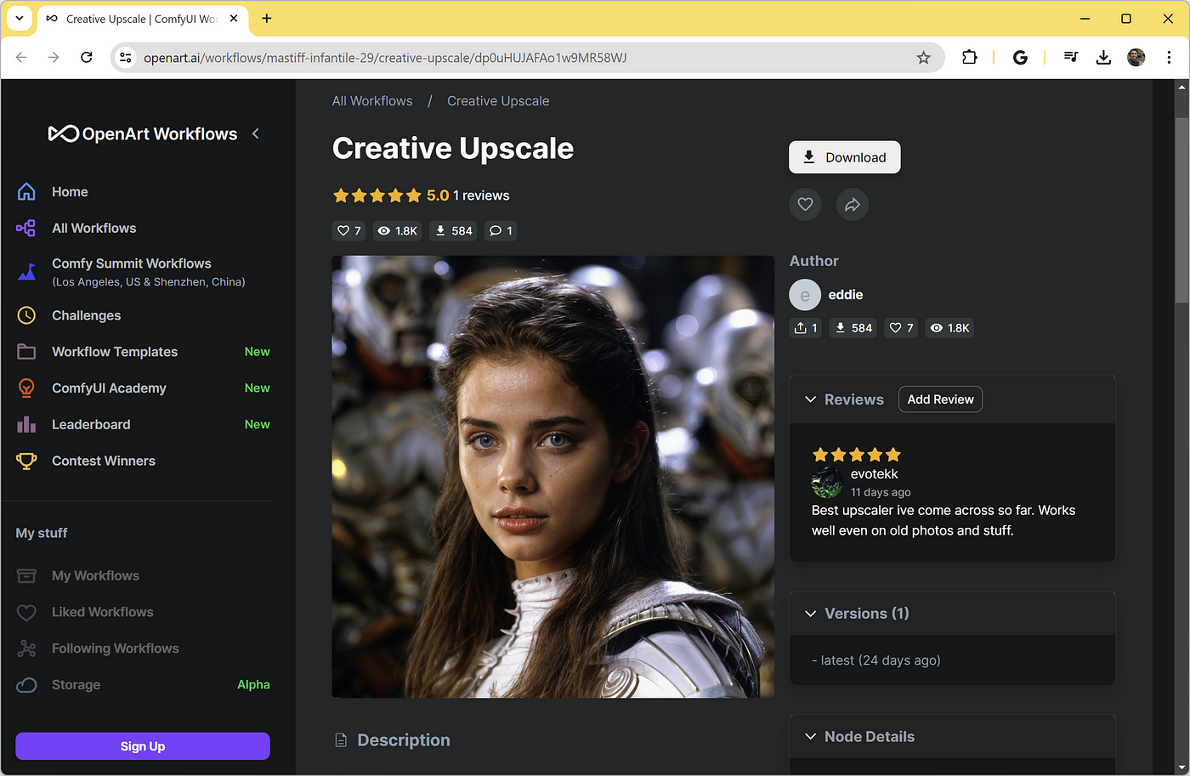1190x776 pixels.
Task: Click Add Review in the Reviews panel
Action: point(940,399)
